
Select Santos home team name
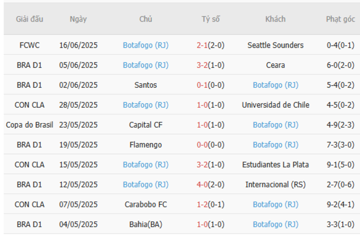(x=146, y=85)
